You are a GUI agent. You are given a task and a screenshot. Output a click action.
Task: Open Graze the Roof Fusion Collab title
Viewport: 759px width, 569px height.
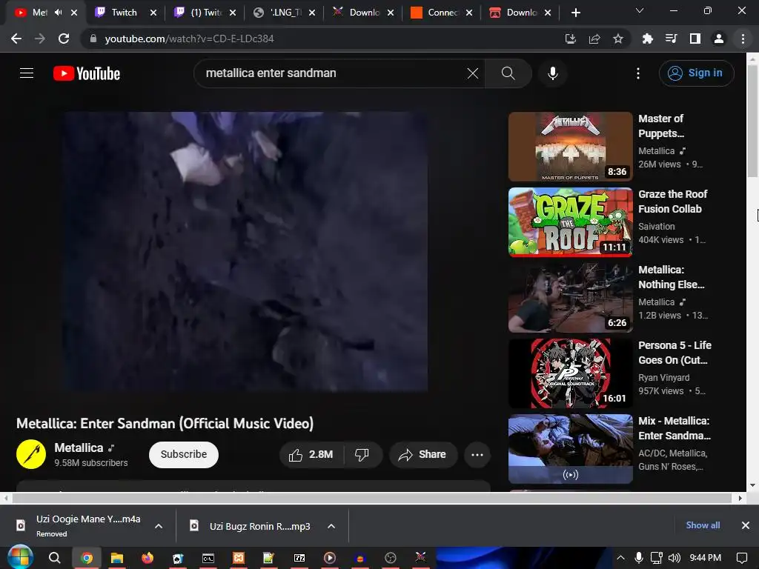[672, 202]
